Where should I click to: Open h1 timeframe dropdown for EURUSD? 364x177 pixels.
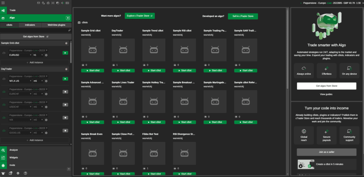[x=38, y=55]
